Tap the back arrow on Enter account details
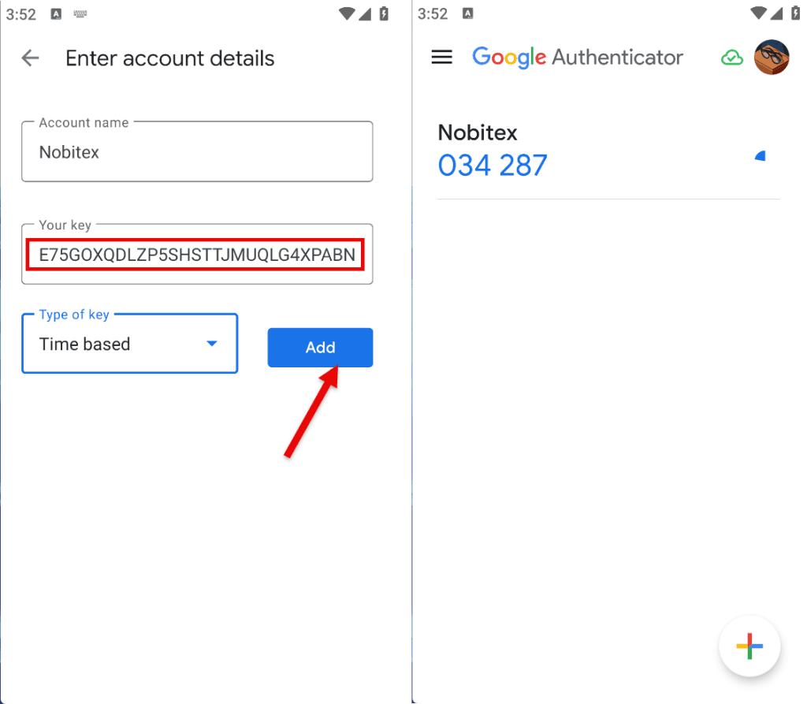The height and width of the screenshot is (704, 807). pyautogui.click(x=30, y=58)
